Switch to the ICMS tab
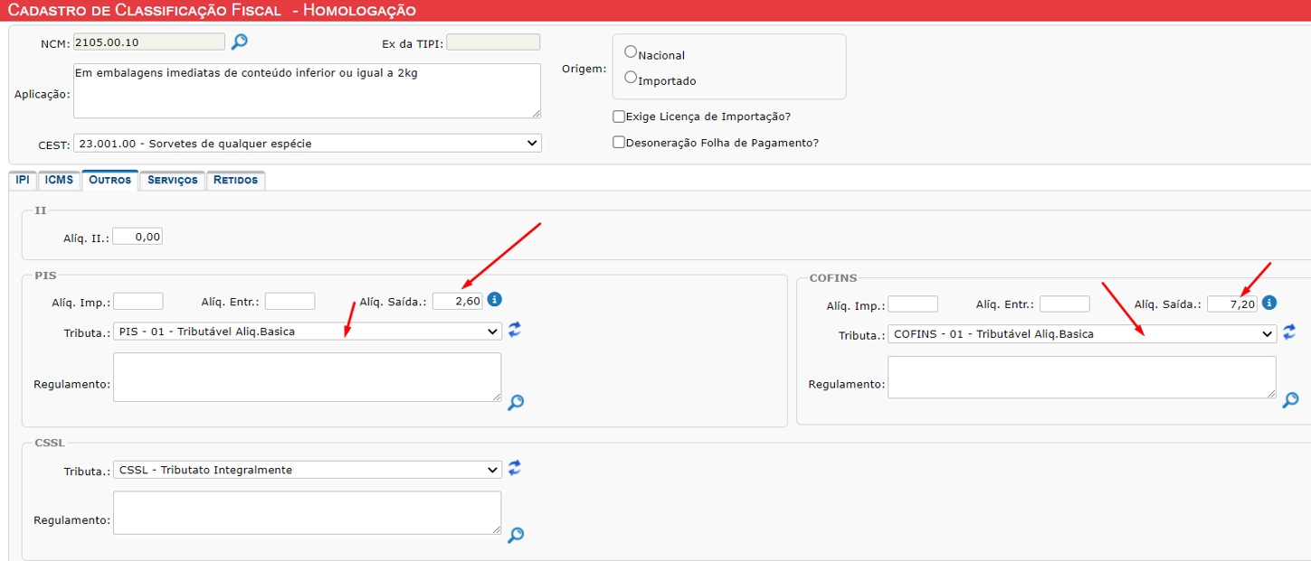 tap(59, 180)
